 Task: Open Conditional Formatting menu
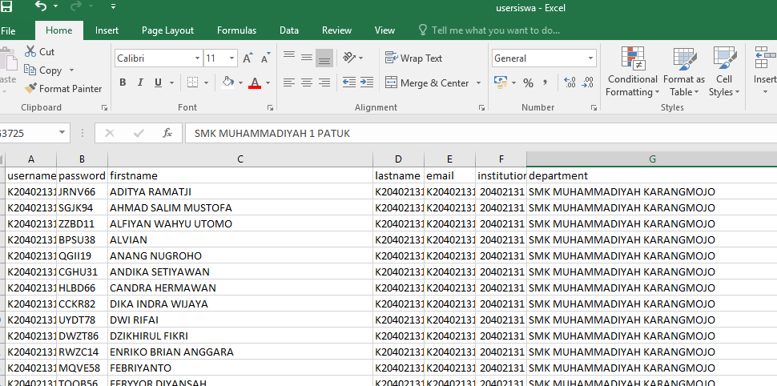click(633, 72)
